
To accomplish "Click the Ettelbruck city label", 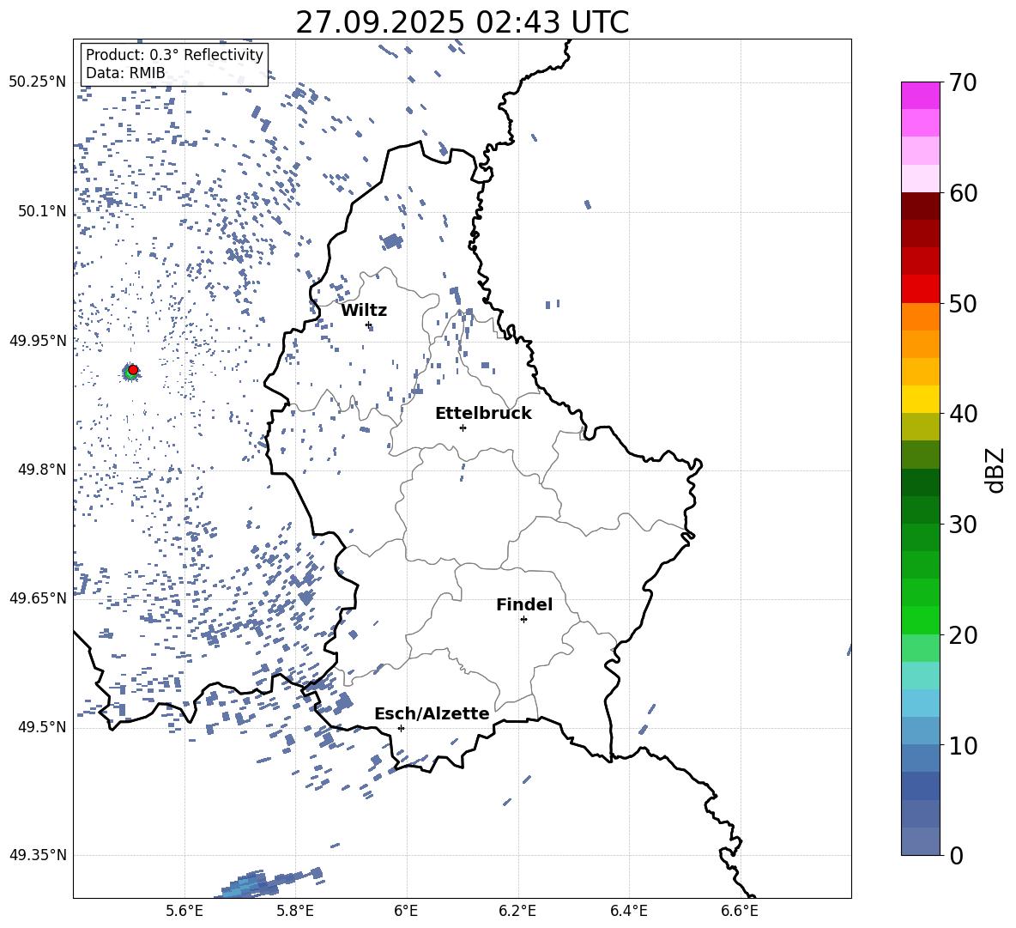I will (483, 414).
